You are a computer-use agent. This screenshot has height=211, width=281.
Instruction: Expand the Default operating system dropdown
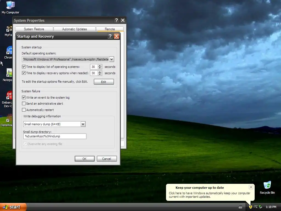[111, 59]
